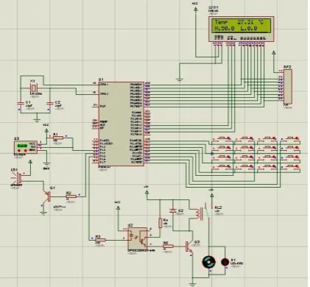Viewport: 310px width, 287px height.
Task: Toggle the RL2 relay switch contact
Action: click(x=208, y=212)
